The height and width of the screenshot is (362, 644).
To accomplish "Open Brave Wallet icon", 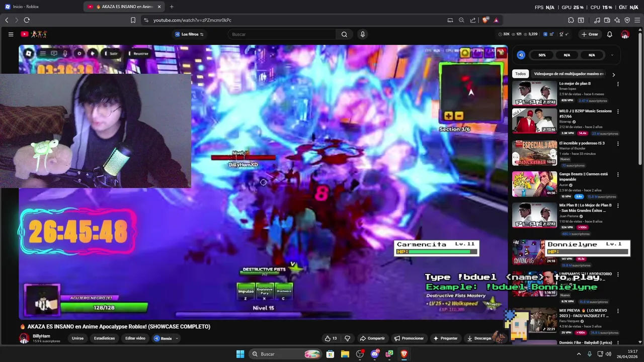I will click(x=607, y=20).
